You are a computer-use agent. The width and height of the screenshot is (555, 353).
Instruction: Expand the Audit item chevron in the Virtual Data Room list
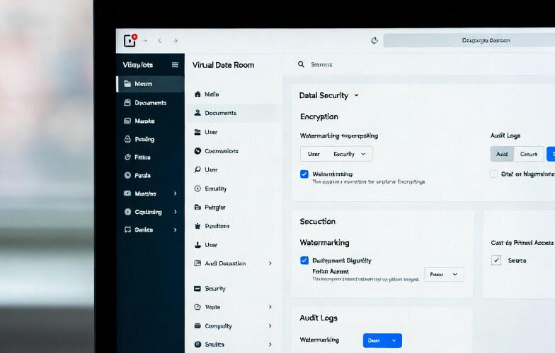(270, 263)
